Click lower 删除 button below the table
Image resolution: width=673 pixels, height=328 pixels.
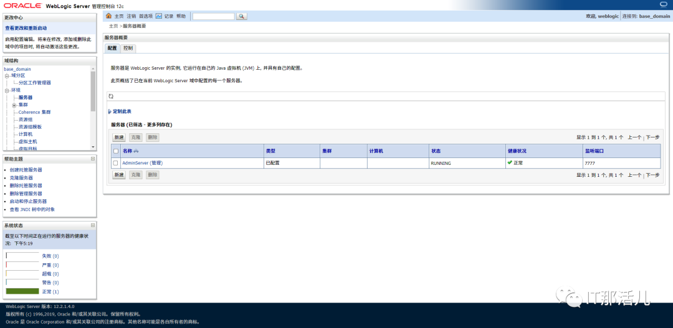coord(153,175)
